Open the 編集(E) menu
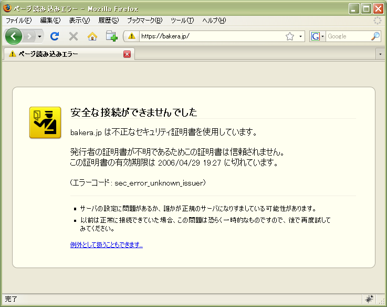 pos(50,21)
